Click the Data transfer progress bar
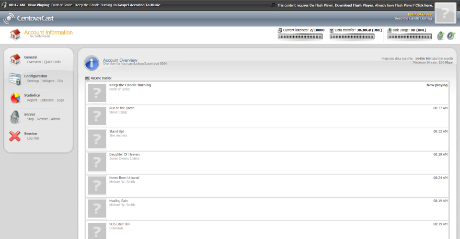 click(x=352, y=37)
